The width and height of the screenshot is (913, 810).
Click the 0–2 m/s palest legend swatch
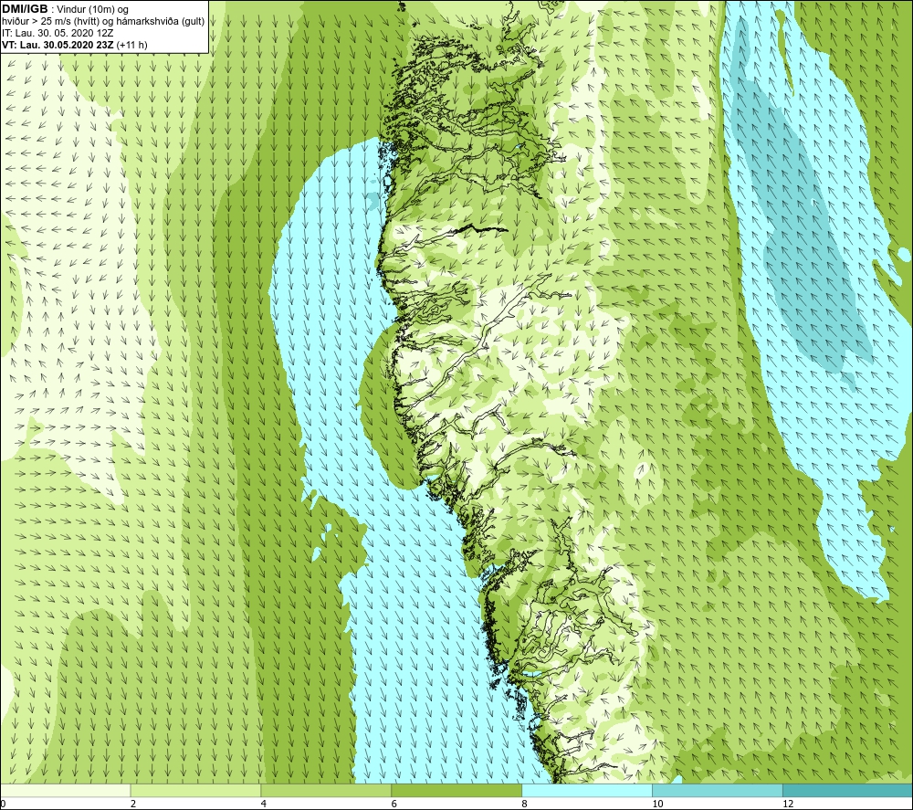pos(66,790)
